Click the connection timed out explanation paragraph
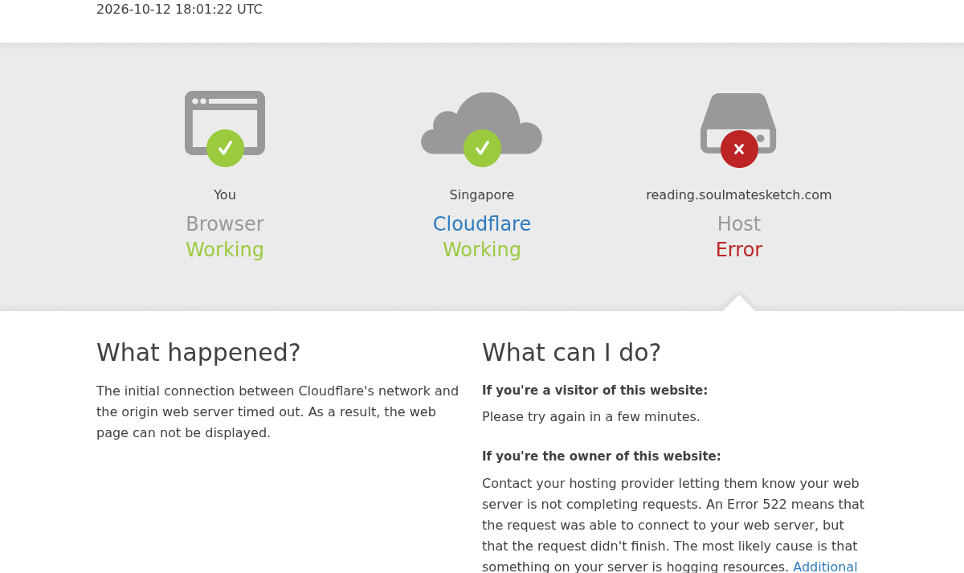 click(x=278, y=411)
